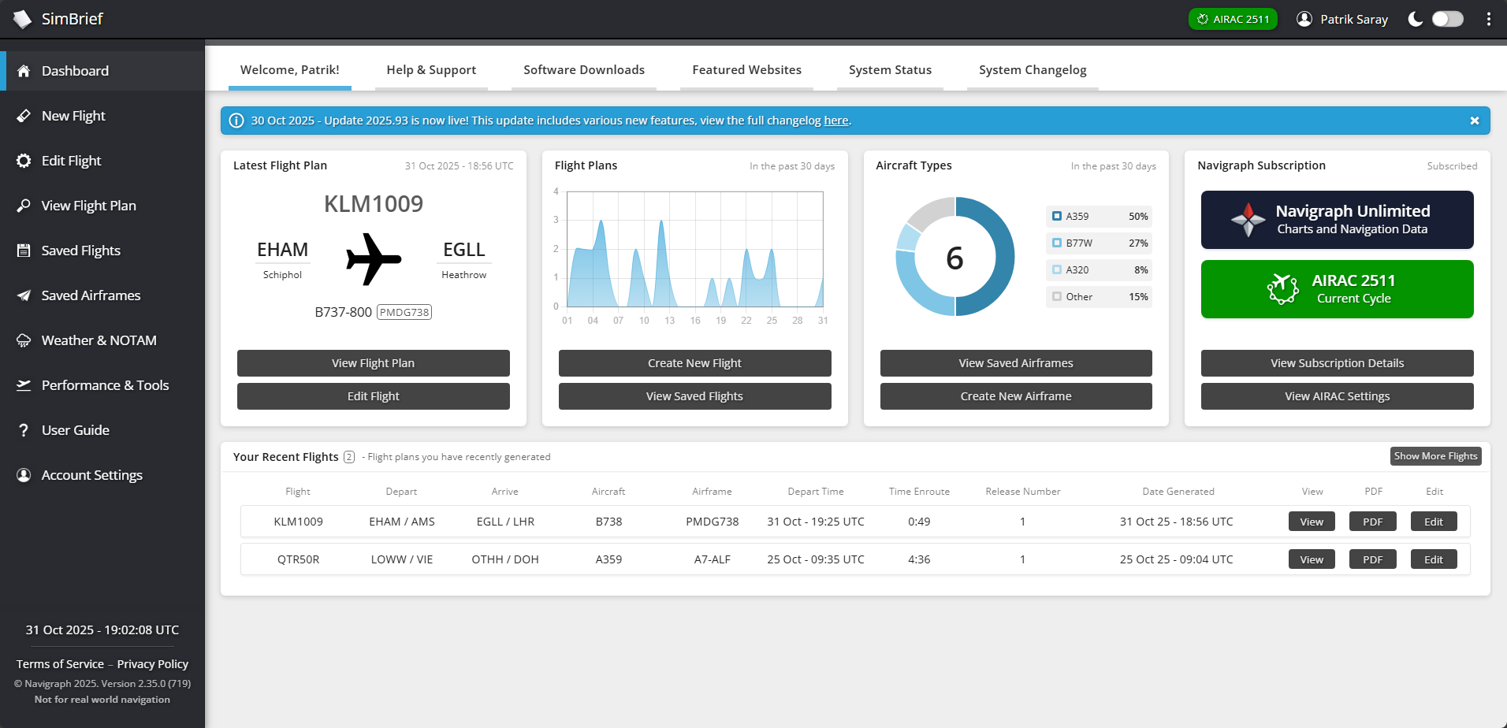Image resolution: width=1507 pixels, height=728 pixels.
Task: Open the changelog 'here' link in banner
Action: (835, 121)
